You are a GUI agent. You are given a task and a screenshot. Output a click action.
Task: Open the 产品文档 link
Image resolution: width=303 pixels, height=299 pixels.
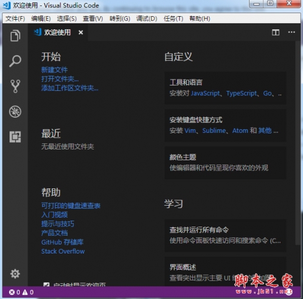54,233
